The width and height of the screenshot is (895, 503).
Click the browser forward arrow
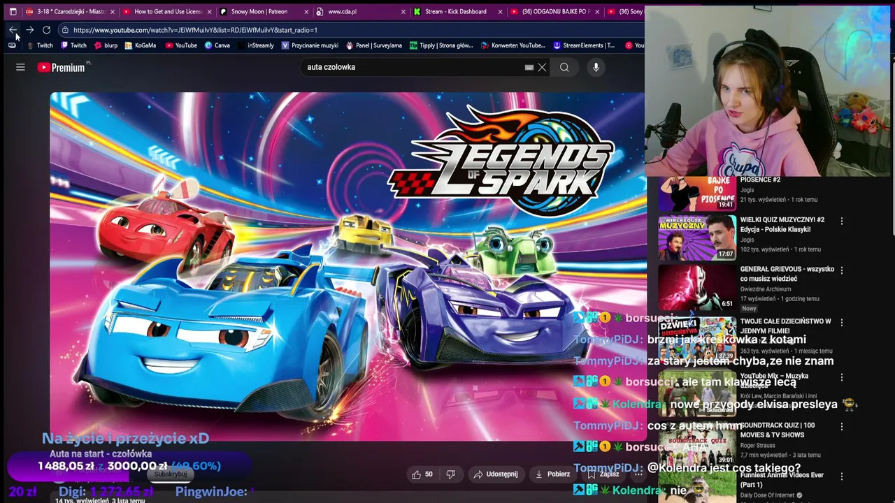pos(29,30)
